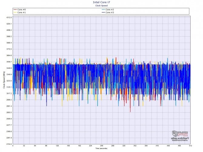Click the 320 x-axis tick label
203x152 pixels.
[124, 146]
